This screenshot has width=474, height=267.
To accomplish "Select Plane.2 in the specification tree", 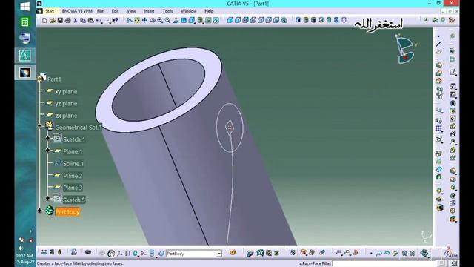I will [73, 176].
